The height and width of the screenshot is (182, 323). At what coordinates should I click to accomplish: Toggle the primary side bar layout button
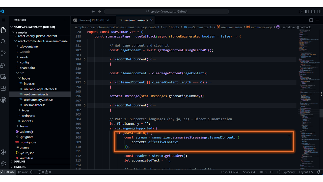pos(307,11)
